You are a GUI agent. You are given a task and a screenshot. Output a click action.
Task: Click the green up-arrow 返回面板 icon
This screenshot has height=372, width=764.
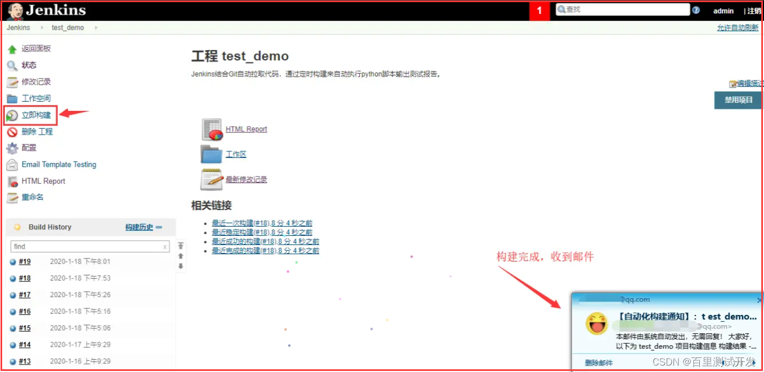pyautogui.click(x=12, y=49)
